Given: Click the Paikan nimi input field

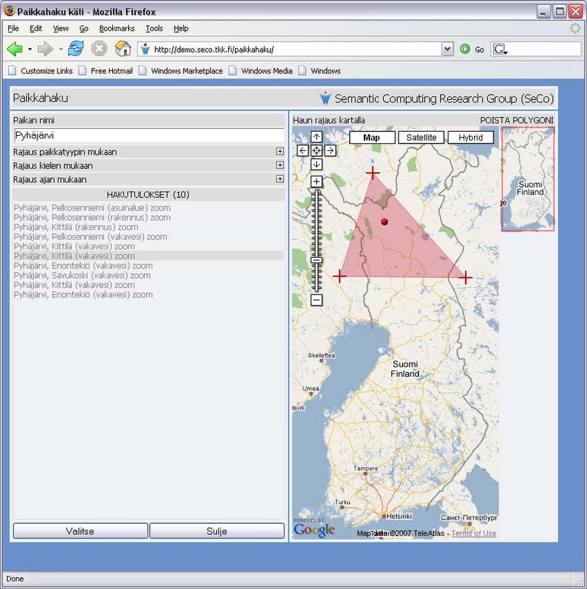Looking at the screenshot, I should click(x=149, y=135).
